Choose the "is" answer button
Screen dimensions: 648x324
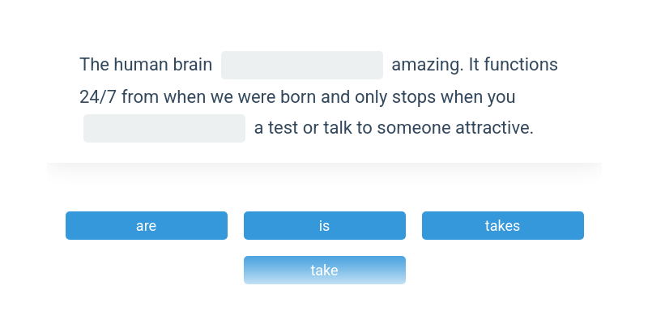pos(325,226)
